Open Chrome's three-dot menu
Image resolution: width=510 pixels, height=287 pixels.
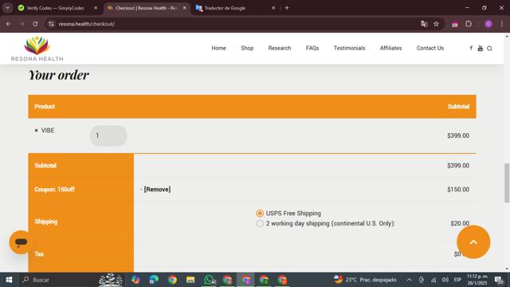click(502, 24)
